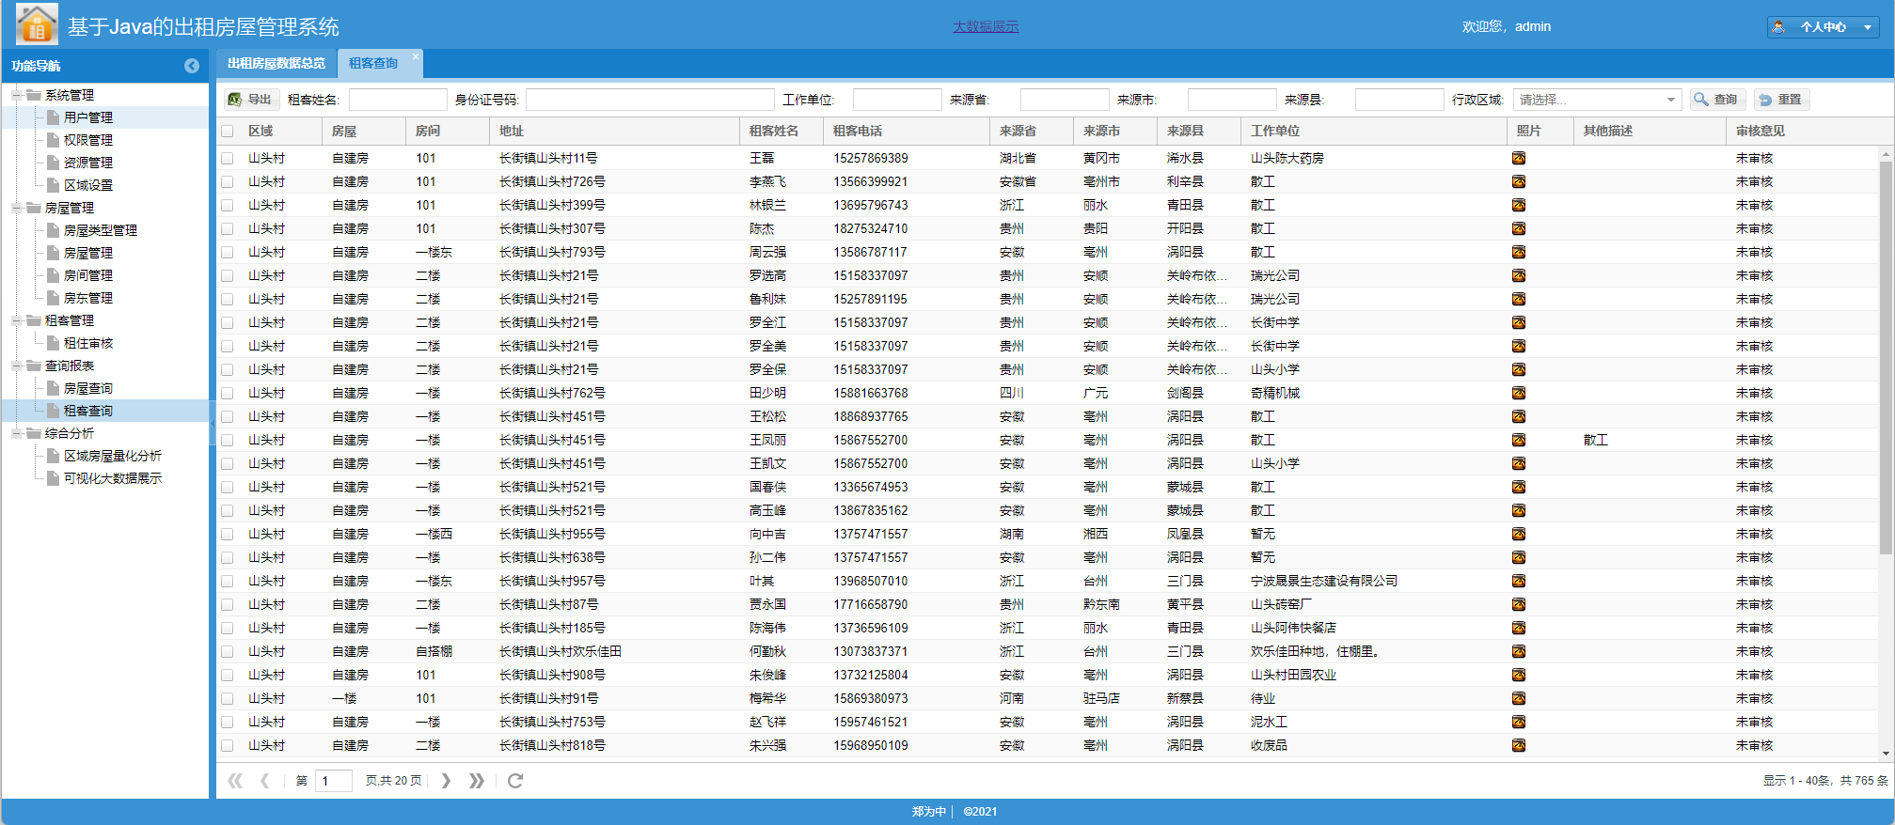1895x825 pixels.
Task: Check the row for tenant 鲁利妹
Action: [228, 299]
